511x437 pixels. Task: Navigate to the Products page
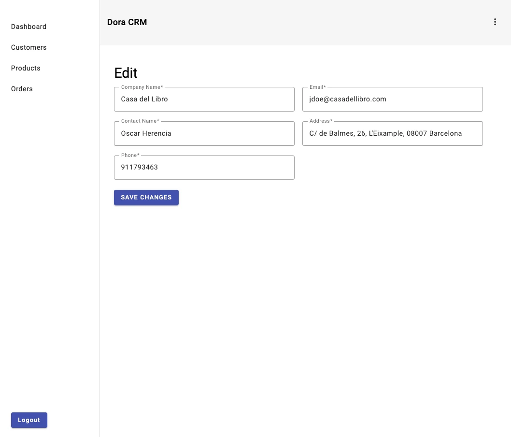26,68
